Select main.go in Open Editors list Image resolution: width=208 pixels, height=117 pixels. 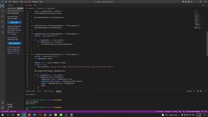point(14,11)
